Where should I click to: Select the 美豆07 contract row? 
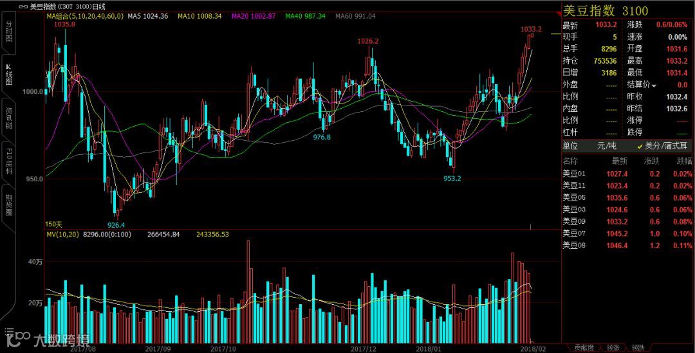pyautogui.click(x=627, y=234)
